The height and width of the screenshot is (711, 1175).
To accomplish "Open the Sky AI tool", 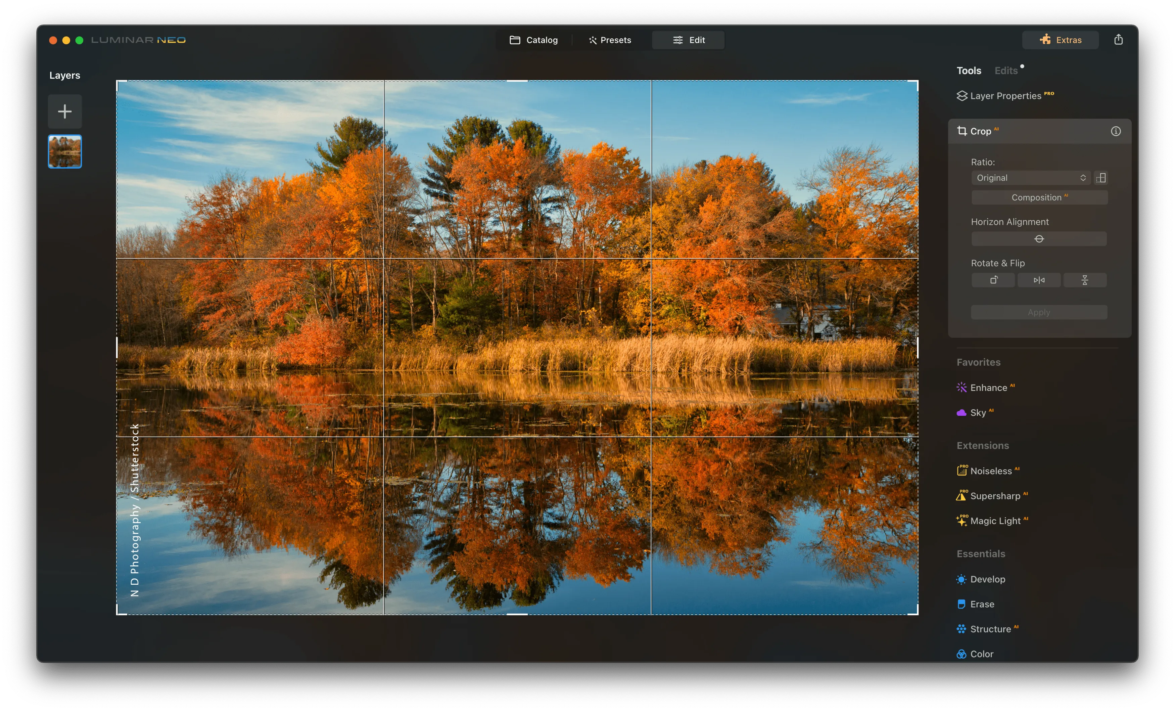I will (978, 413).
